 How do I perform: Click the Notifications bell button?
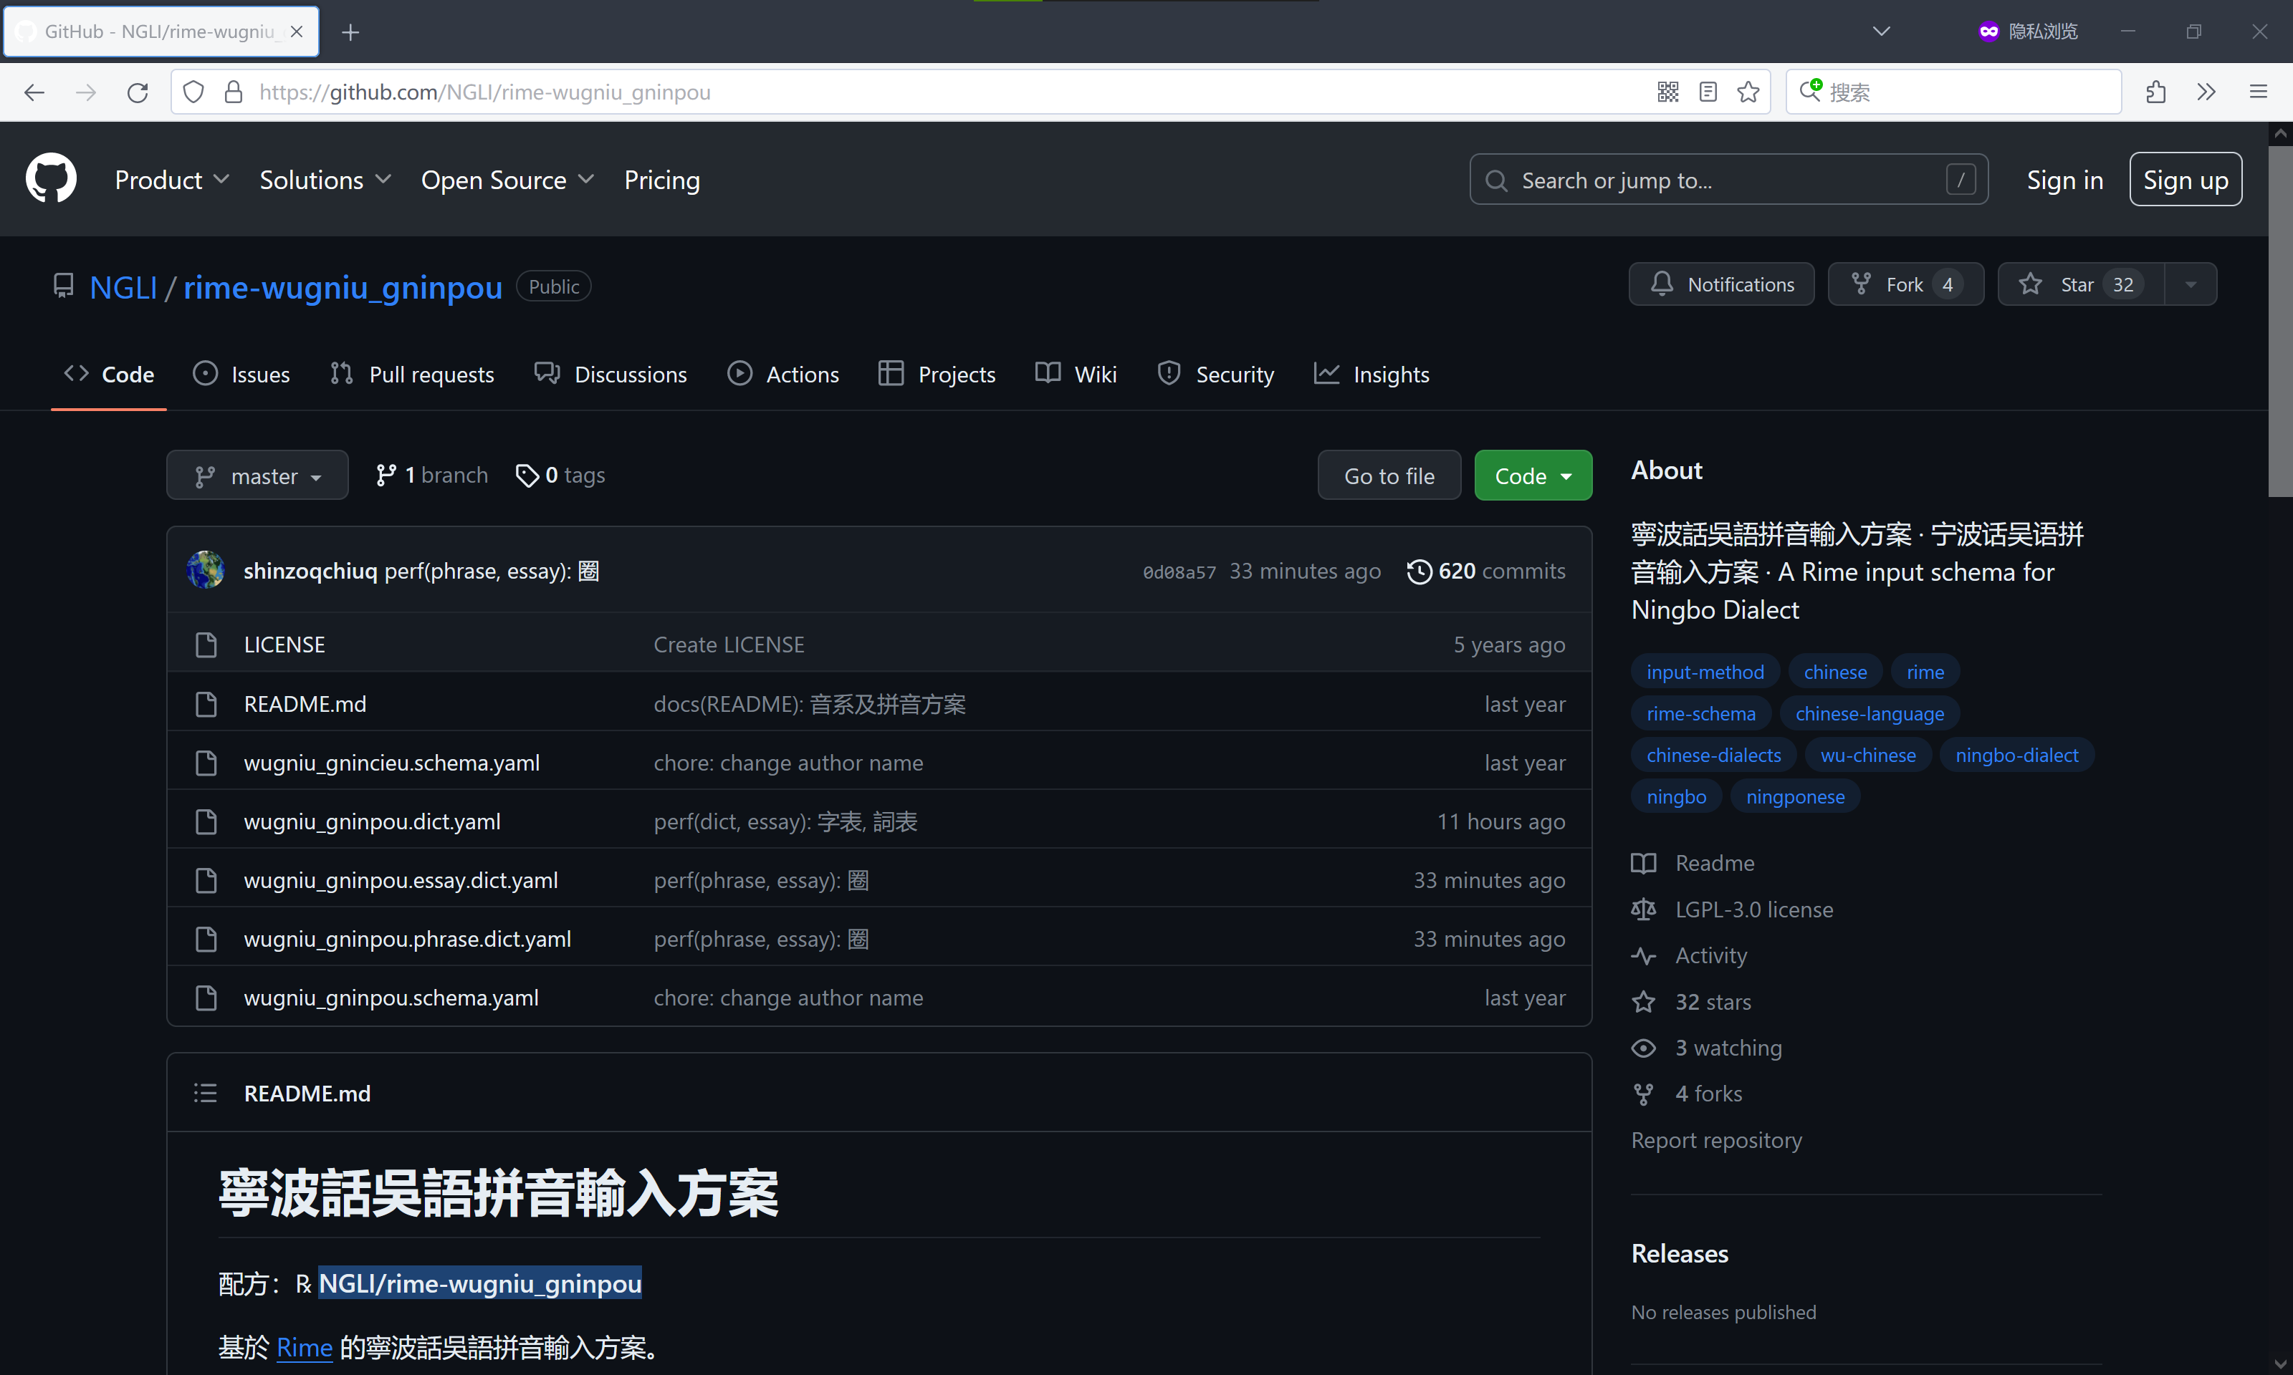pos(1721,284)
